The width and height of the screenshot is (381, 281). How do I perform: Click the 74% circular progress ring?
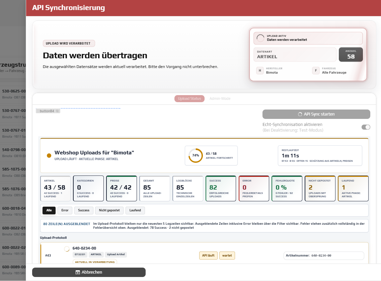pyautogui.click(x=196, y=155)
